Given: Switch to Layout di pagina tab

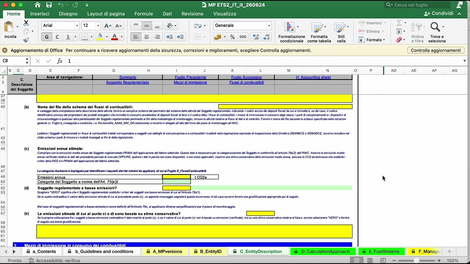Looking at the screenshot, I should (x=106, y=14).
